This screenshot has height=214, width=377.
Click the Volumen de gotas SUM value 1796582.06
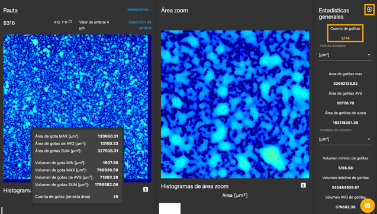coord(107,184)
